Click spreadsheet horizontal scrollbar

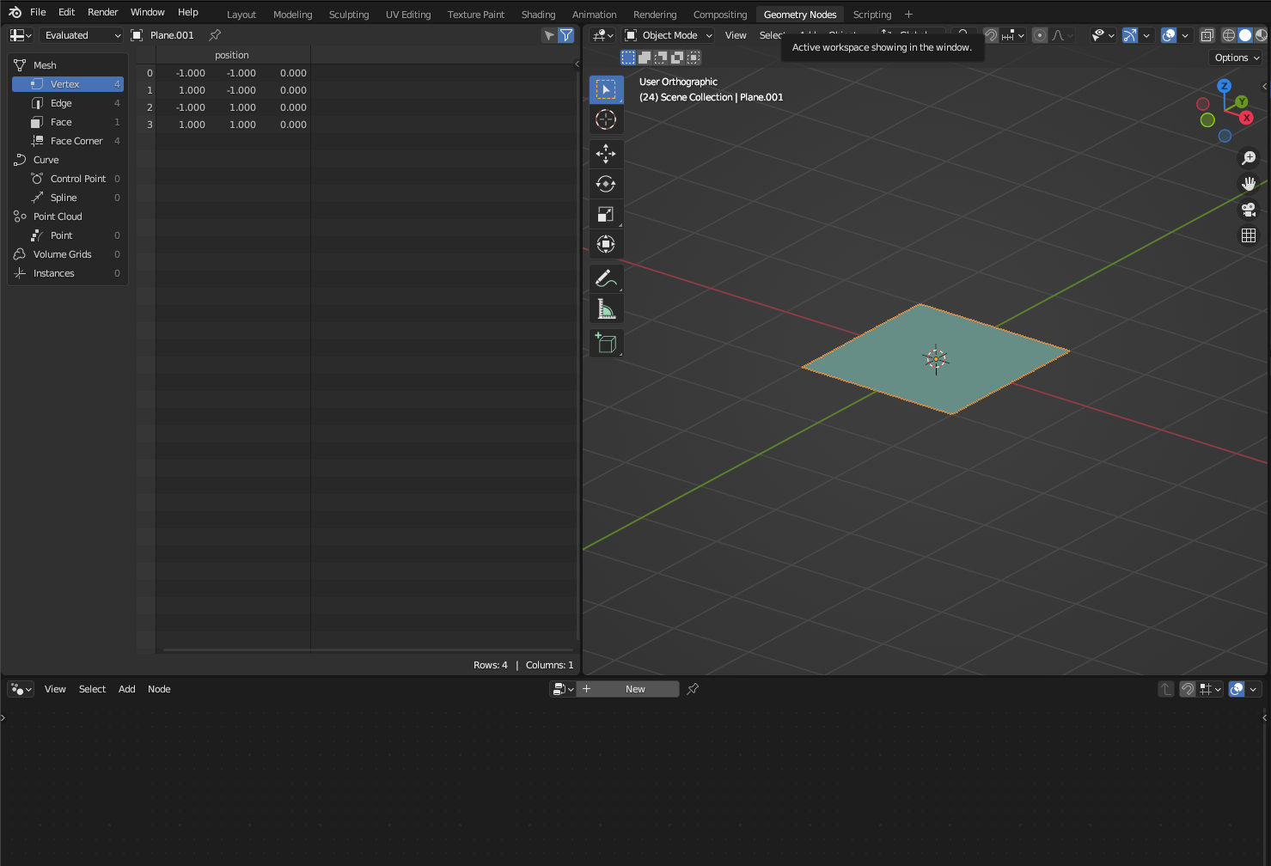(x=368, y=650)
